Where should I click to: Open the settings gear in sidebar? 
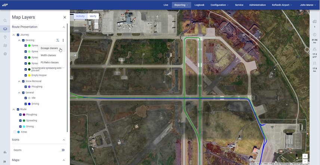click(x=5, y=54)
